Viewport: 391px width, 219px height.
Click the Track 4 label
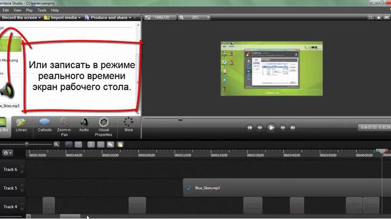(10, 207)
